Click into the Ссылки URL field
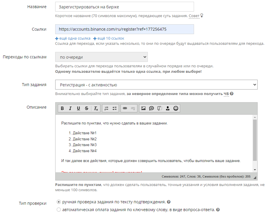Viewport: 266px width, 214px height. pos(124,29)
